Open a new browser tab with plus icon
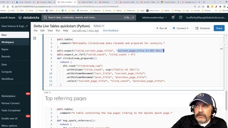Image resolution: width=228 pixels, height=128 pixels. [x=204, y=2]
